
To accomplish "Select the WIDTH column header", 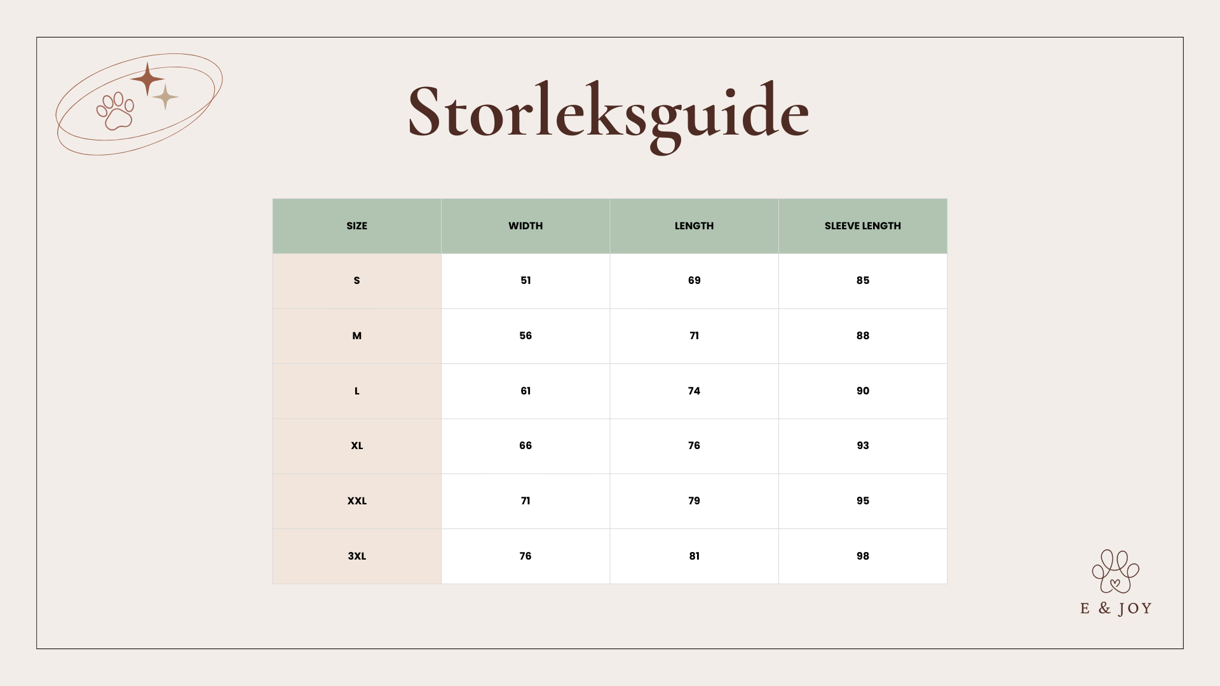I will click(525, 226).
